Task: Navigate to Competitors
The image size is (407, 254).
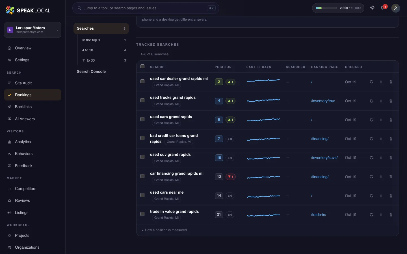Action: 33,189
